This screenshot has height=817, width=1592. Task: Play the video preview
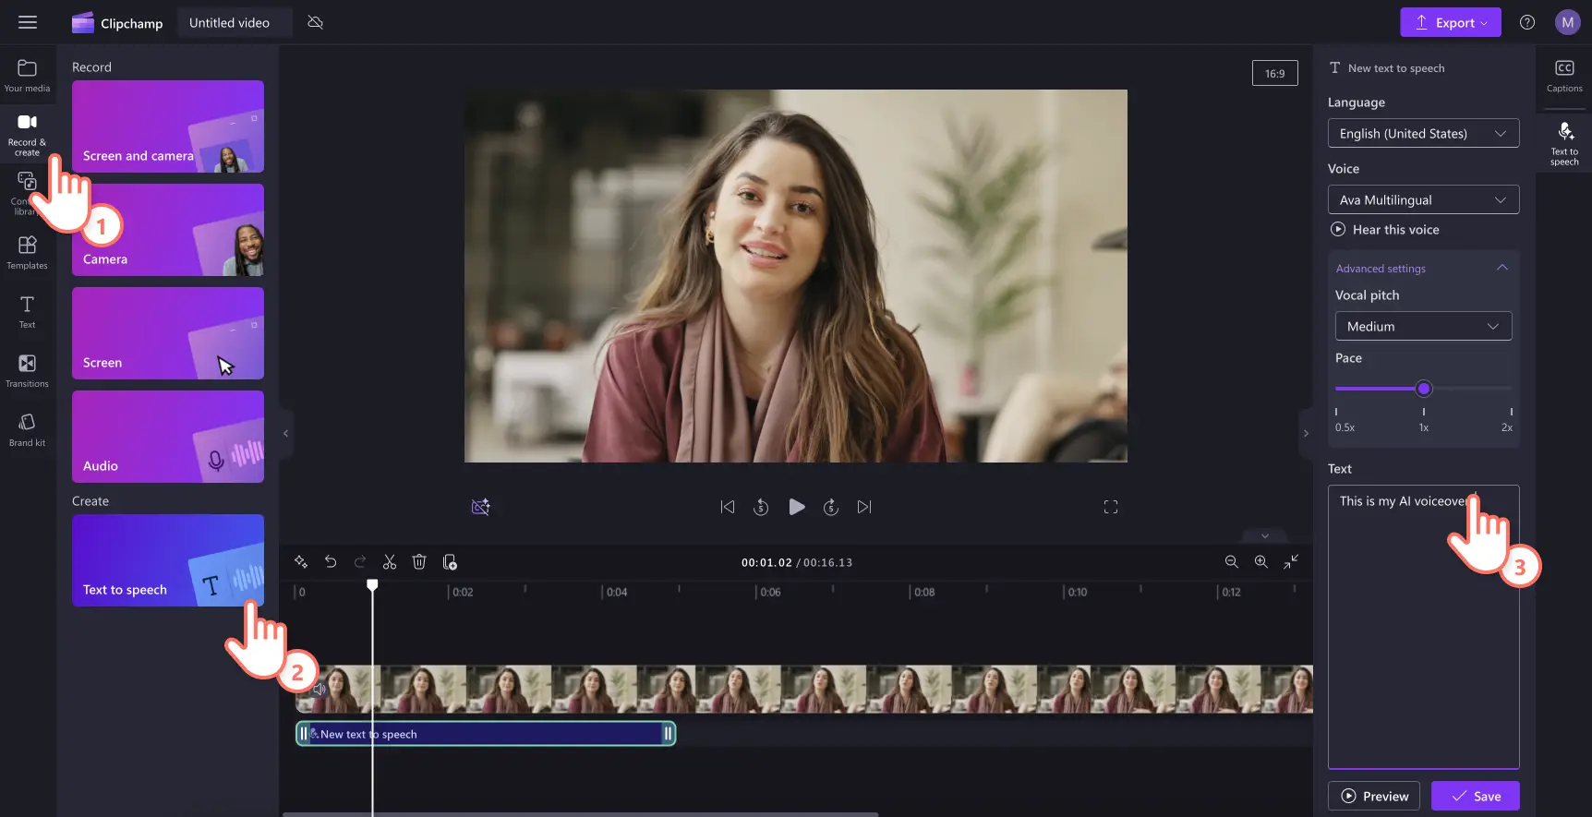[796, 507]
